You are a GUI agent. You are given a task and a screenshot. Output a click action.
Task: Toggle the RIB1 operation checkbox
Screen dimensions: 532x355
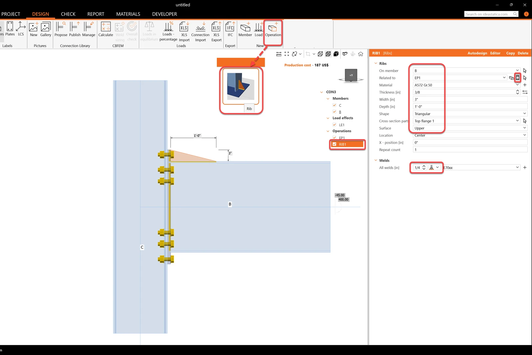point(334,144)
